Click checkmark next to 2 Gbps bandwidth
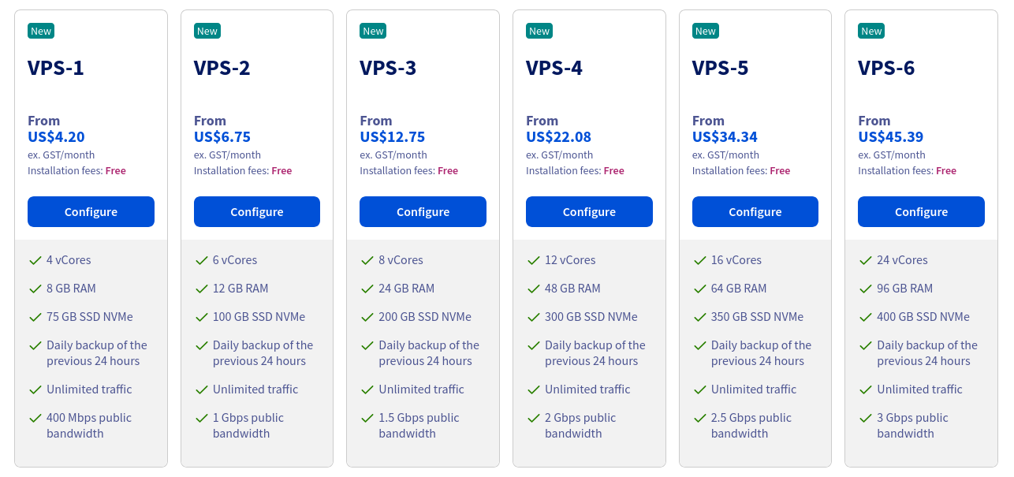This screenshot has width=1014, height=477. tap(533, 418)
